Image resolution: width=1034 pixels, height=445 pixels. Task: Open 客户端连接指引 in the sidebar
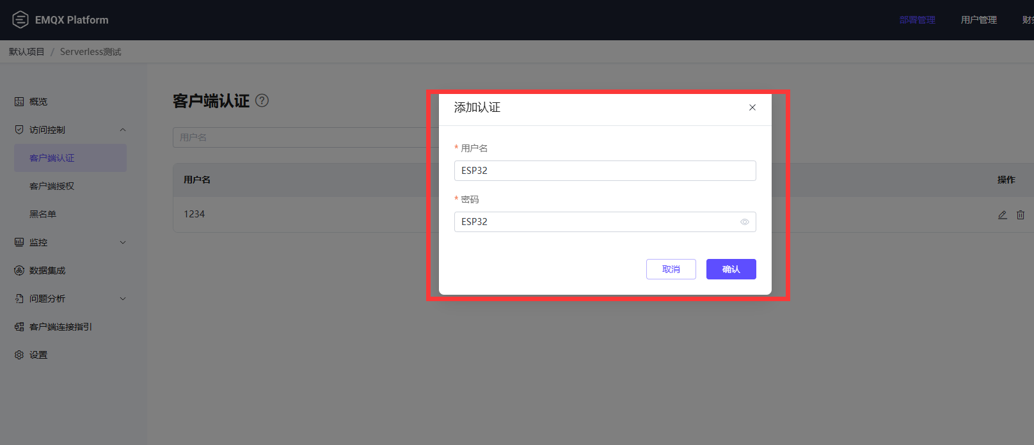pyautogui.click(x=61, y=327)
